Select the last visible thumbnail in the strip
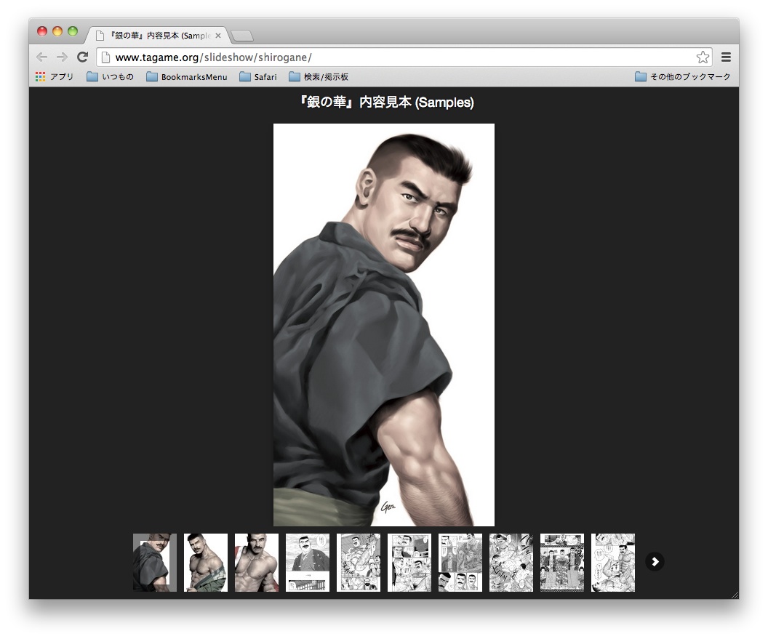This screenshot has height=639, width=768. [x=613, y=563]
